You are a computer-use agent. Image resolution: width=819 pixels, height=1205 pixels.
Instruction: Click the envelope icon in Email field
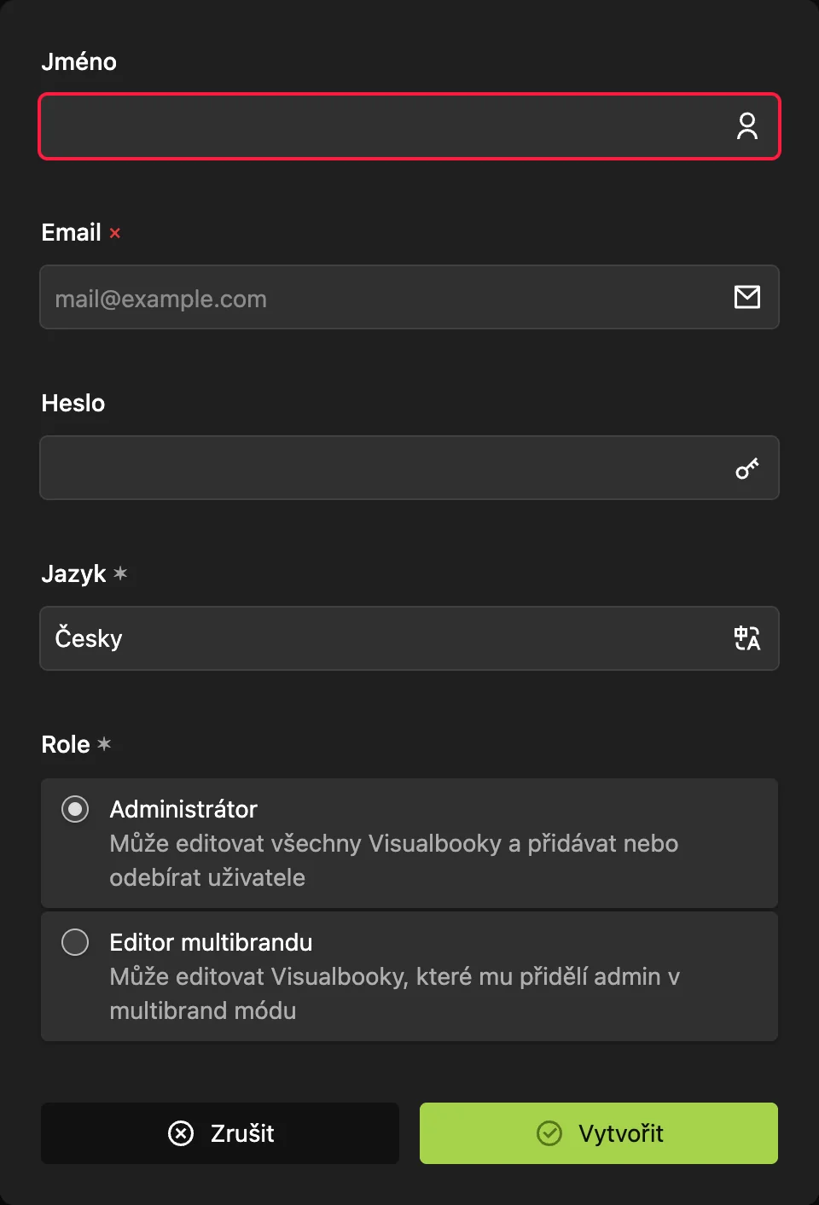747,297
